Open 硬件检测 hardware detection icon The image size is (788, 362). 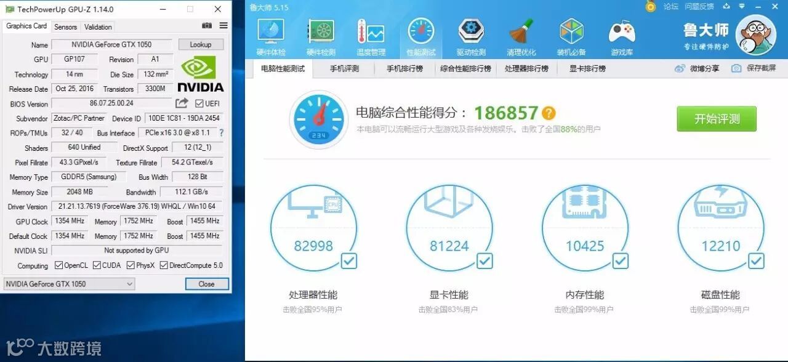click(321, 31)
